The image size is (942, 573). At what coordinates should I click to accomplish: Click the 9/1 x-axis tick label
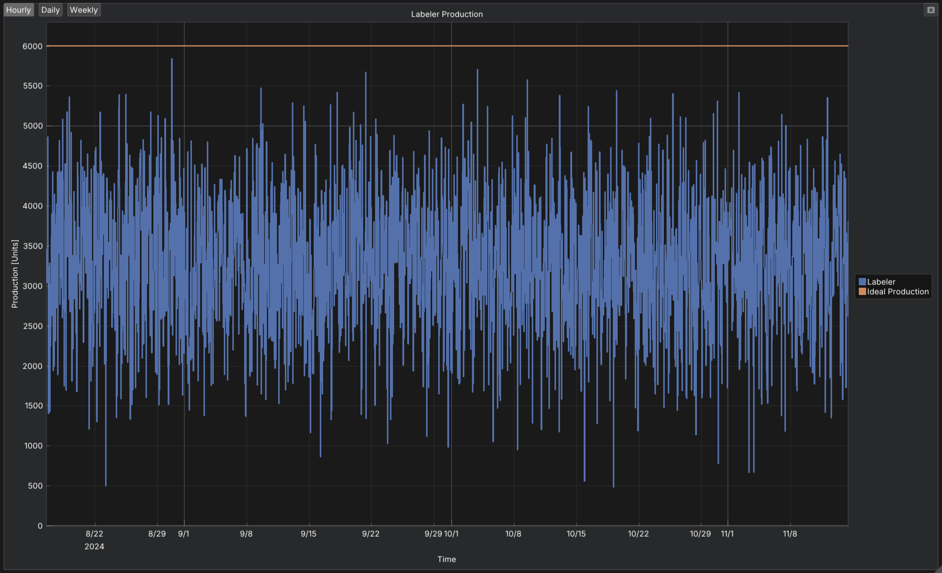click(x=183, y=534)
